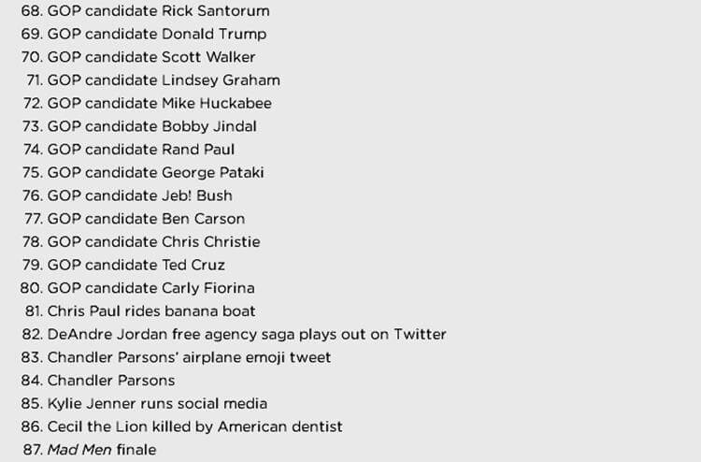Click DeAndre Jordan free agency saga item
Image resolution: width=701 pixels, height=462 pixels.
pos(235,335)
